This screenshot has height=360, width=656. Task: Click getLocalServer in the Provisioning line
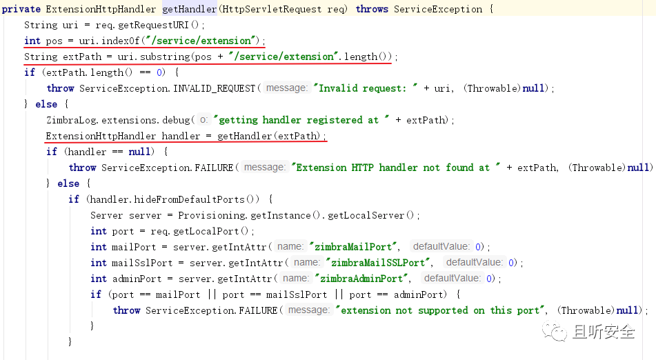click(x=366, y=215)
